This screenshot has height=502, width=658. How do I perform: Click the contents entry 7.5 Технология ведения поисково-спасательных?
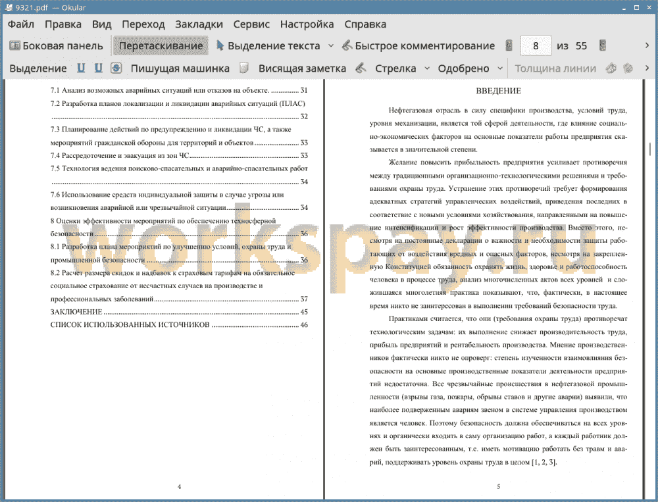click(179, 175)
